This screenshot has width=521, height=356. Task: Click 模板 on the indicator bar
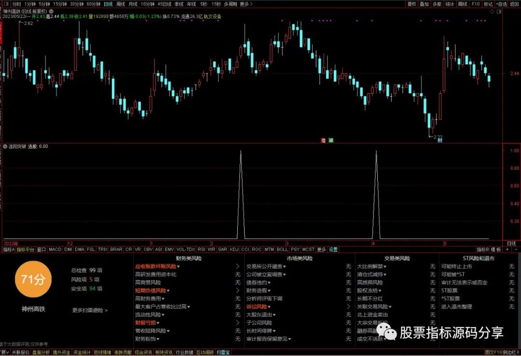pos(496,249)
